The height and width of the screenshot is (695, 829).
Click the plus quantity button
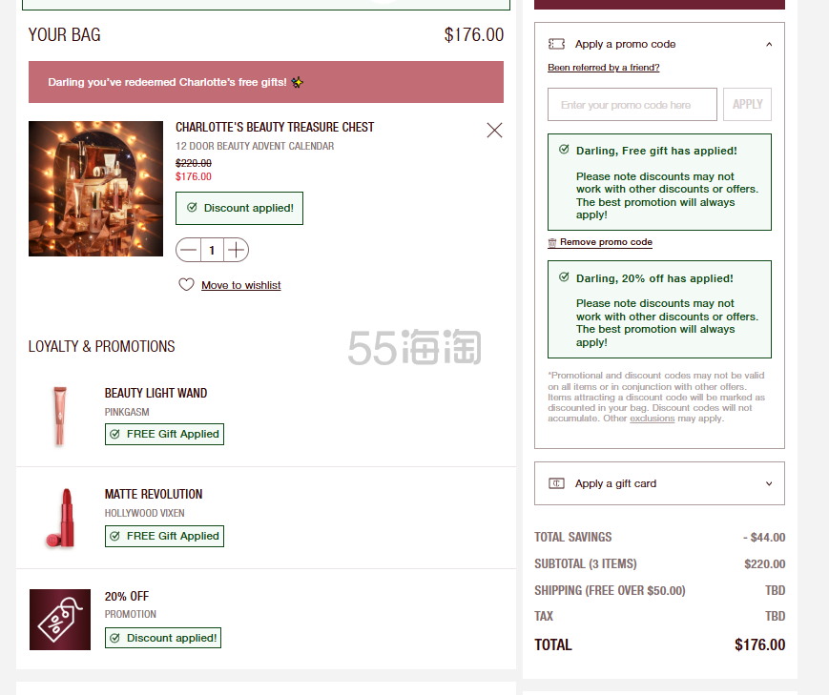click(236, 250)
